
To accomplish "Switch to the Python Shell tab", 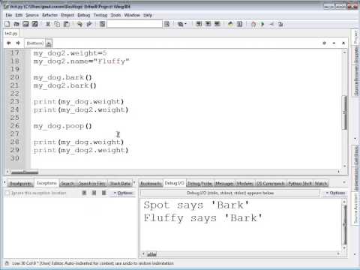I will pyautogui.click(x=300, y=184).
